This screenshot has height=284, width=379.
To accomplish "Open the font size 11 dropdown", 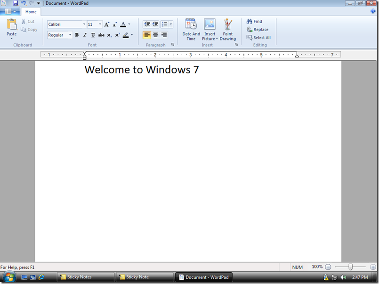I will (x=100, y=24).
